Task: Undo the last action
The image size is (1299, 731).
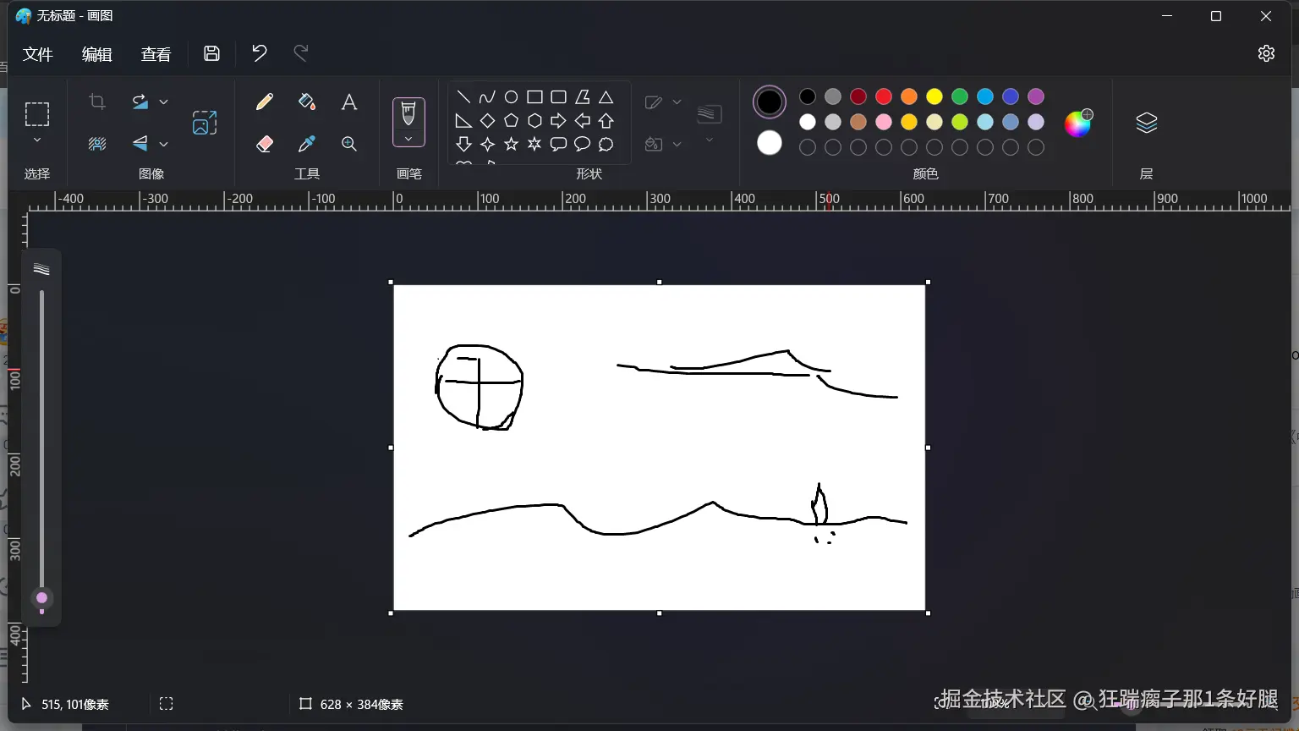Action: click(x=259, y=53)
